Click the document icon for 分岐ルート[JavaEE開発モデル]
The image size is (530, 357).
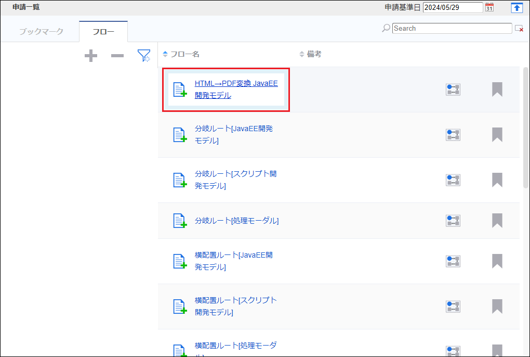tap(180, 135)
